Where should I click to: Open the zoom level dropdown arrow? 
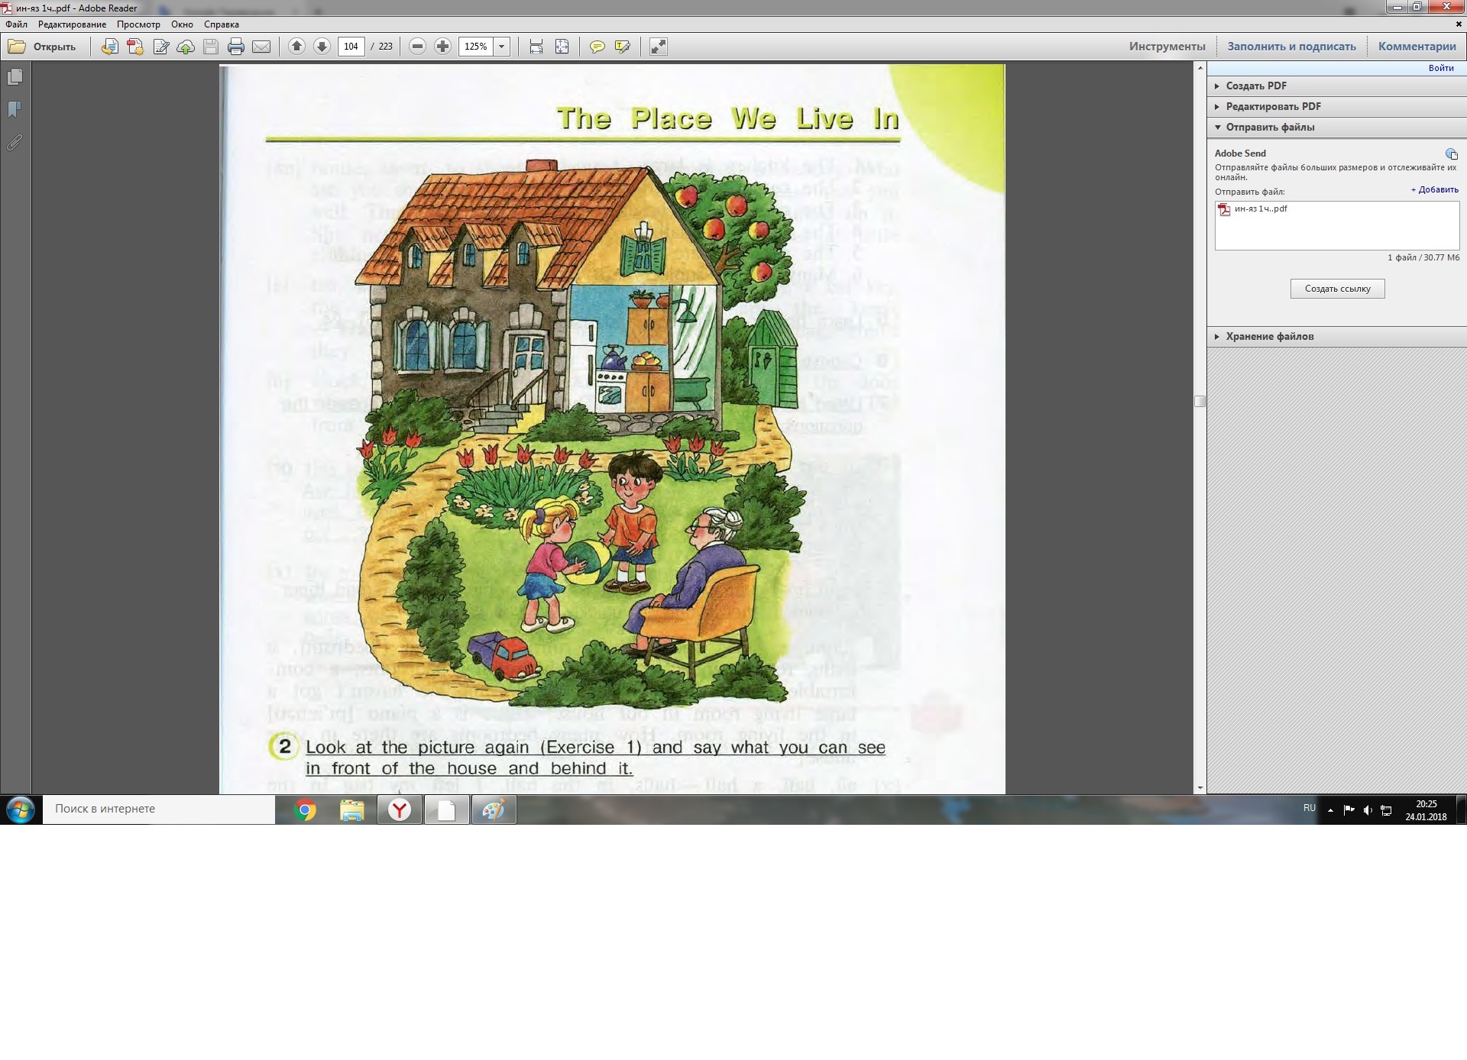[x=502, y=47]
